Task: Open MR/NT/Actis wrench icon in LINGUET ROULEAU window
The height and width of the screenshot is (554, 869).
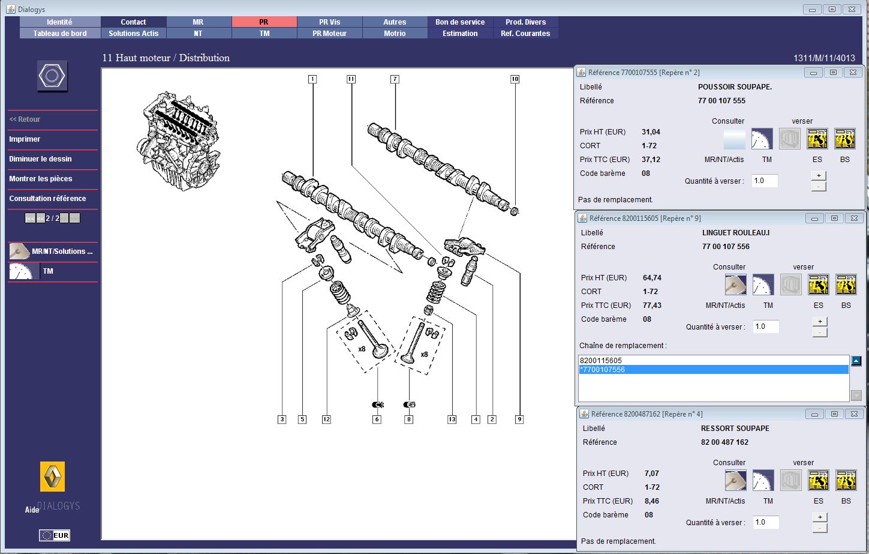Action: 736,285
